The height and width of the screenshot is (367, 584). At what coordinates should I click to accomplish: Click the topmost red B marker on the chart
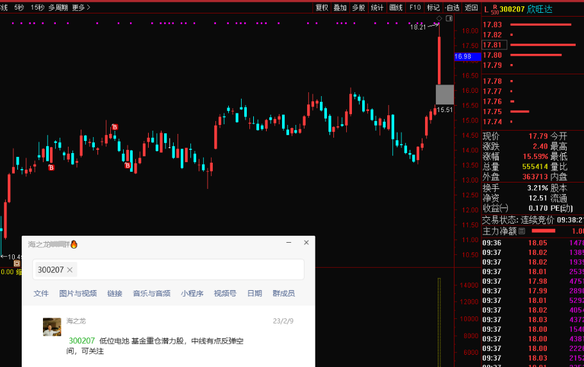pos(115,127)
